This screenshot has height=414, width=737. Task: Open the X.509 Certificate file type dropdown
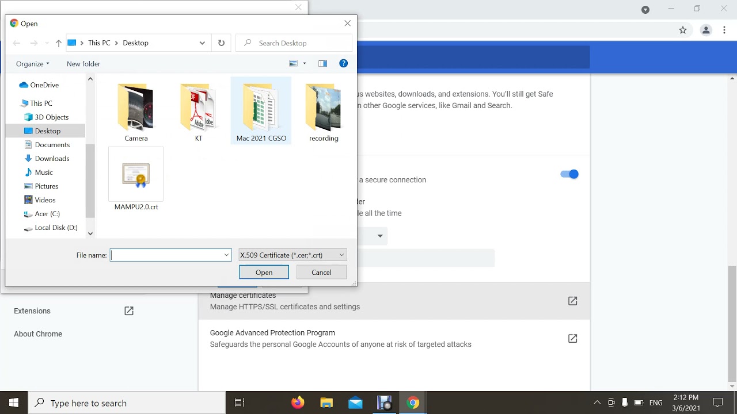[292, 255]
